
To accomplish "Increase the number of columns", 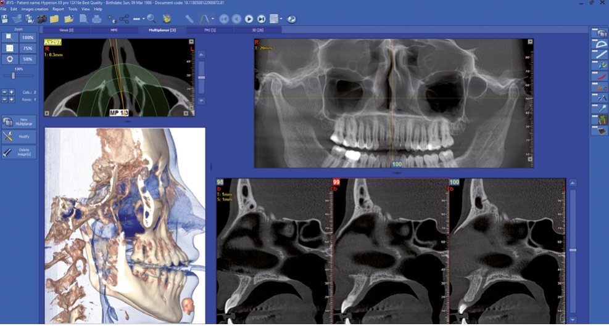I will 12,92.
